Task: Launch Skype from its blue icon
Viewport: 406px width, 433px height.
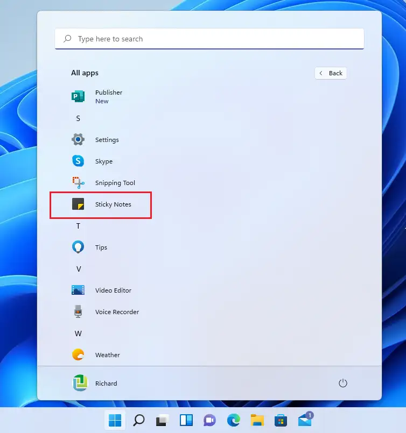Action: (x=78, y=161)
